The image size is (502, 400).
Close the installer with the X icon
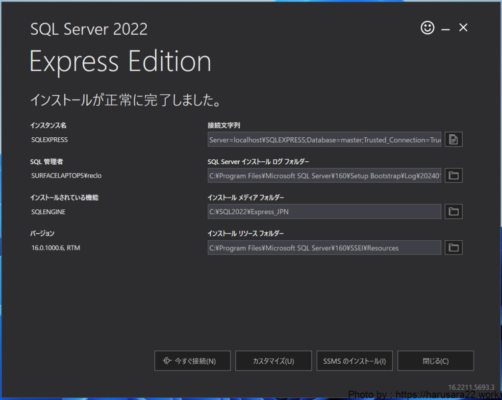[x=463, y=28]
